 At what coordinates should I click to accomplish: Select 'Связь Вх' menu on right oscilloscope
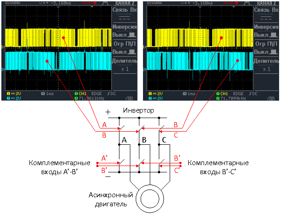coord(266,14)
